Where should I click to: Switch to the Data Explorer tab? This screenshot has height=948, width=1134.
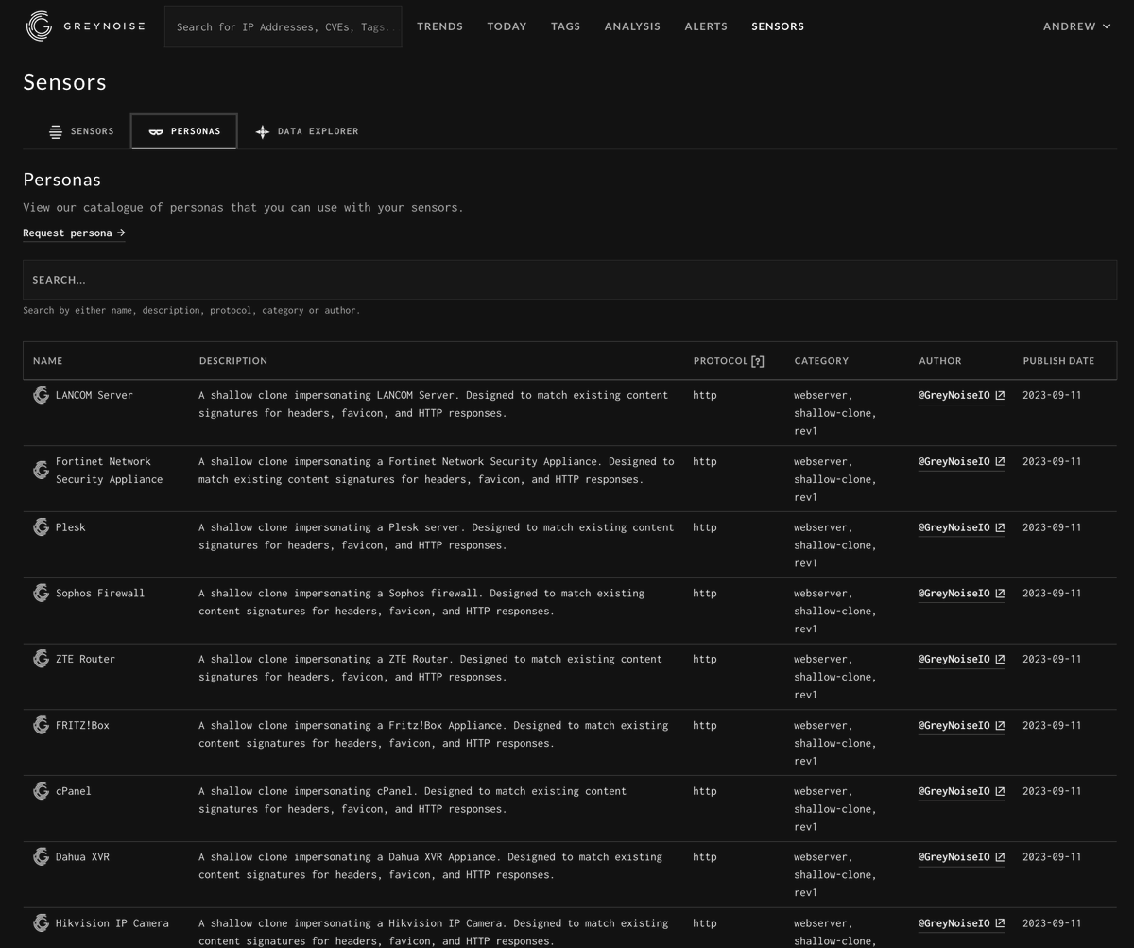click(307, 131)
